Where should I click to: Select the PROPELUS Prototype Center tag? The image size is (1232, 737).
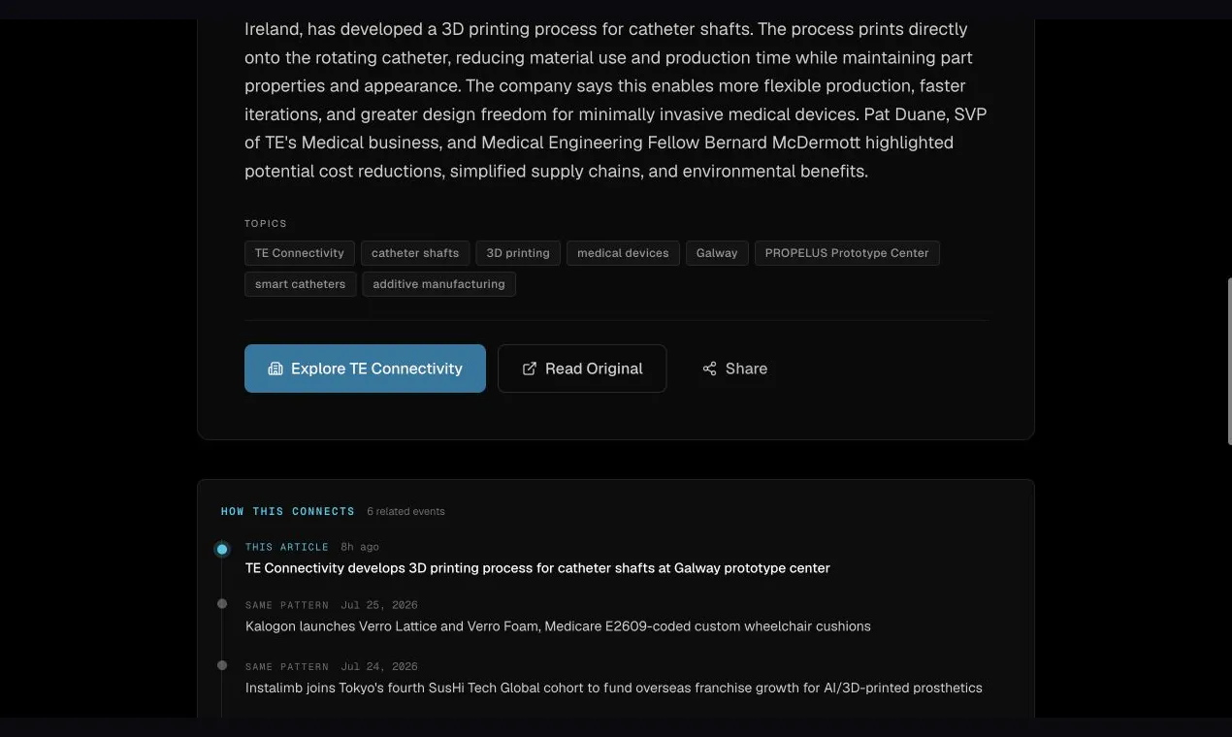847,253
